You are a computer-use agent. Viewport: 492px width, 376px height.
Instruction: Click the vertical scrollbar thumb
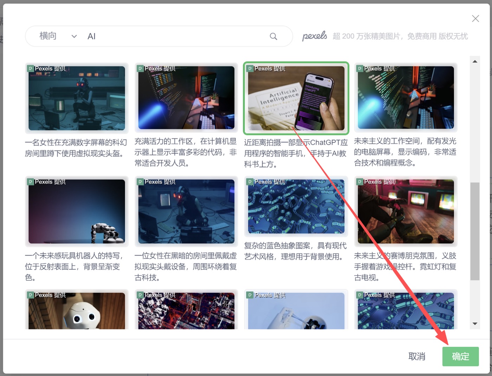pyautogui.click(x=475, y=231)
